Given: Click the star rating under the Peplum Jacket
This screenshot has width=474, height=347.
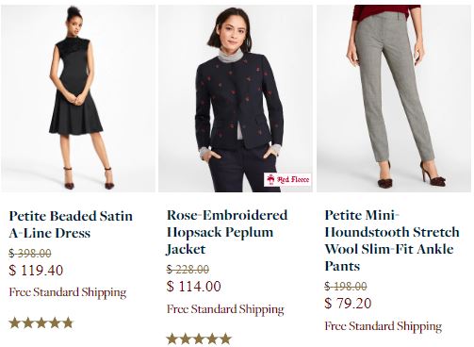Looking at the screenshot, I should pos(199,339).
